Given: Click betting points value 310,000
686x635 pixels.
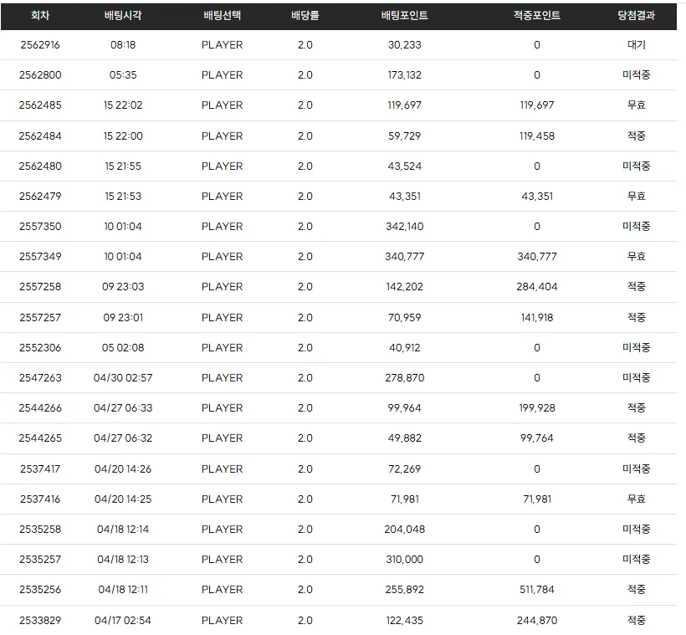Looking at the screenshot, I should click(404, 560).
